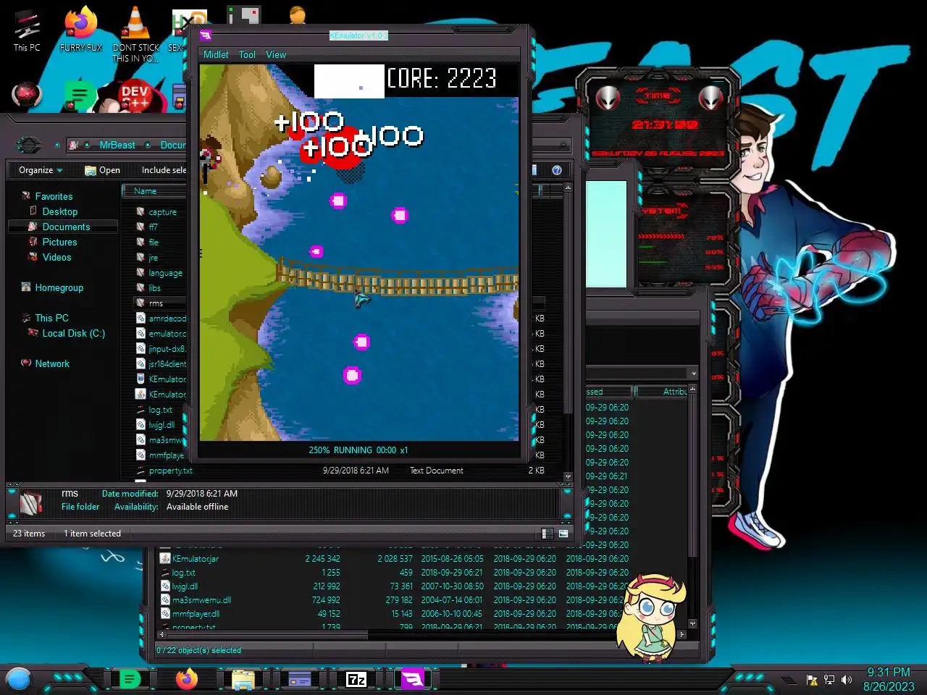Viewport: 927px width, 695px height.
Task: Open the Tool menu in KEmulator
Action: 247,54
